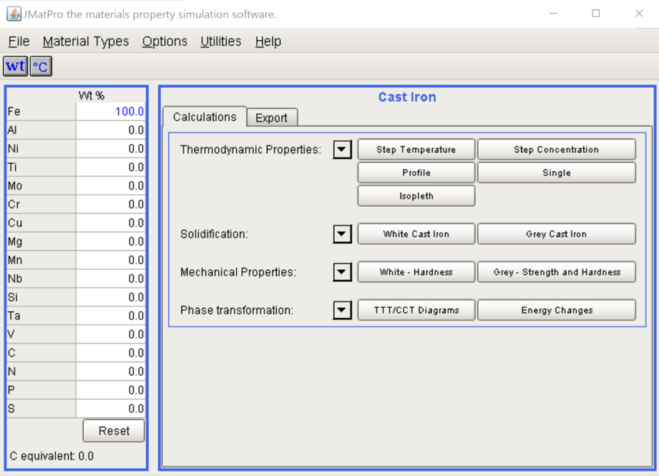
Task: Switch to the Calculations tab
Action: tap(205, 117)
